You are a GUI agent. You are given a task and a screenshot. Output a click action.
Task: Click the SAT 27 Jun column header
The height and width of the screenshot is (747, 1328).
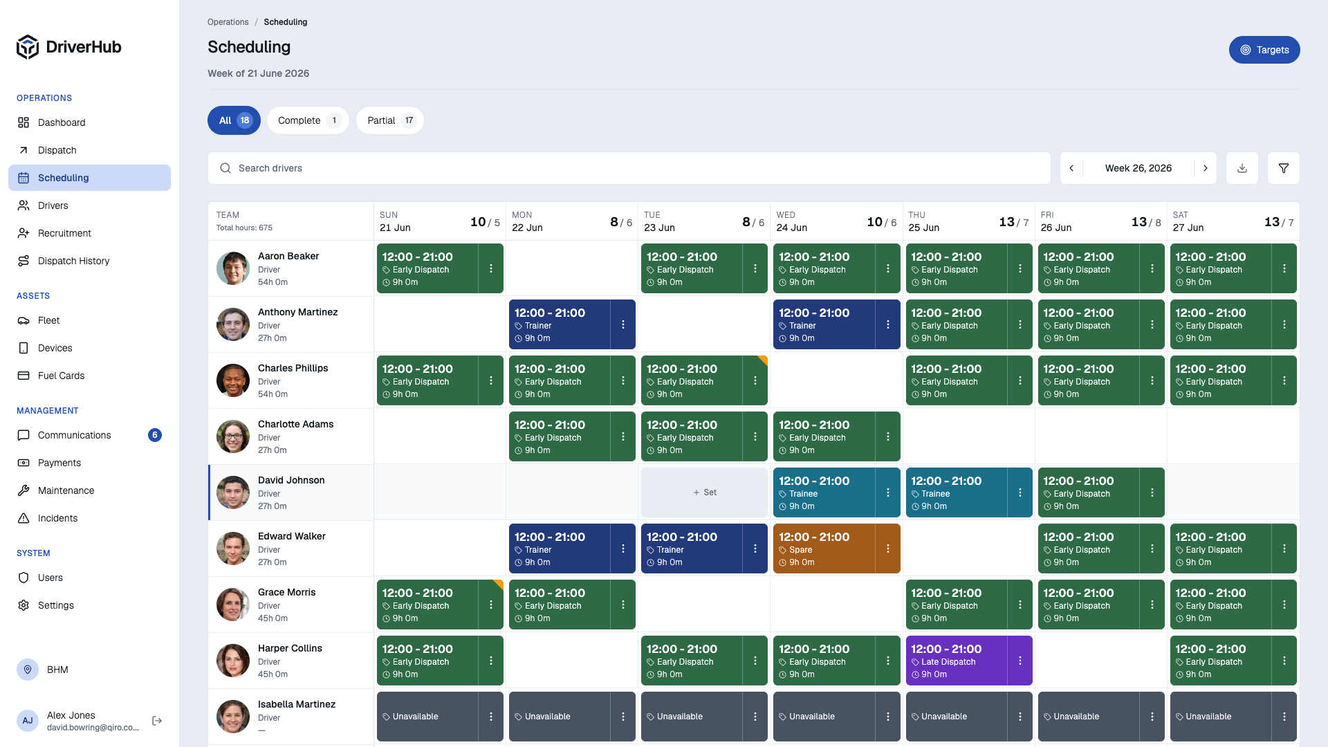coord(1233,221)
